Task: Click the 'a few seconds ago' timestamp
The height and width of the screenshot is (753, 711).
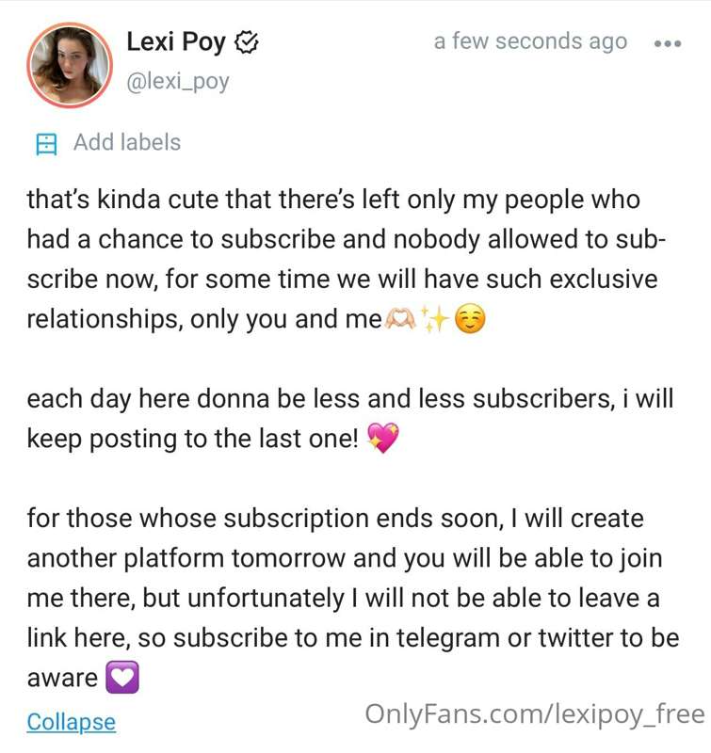Action: click(x=530, y=41)
